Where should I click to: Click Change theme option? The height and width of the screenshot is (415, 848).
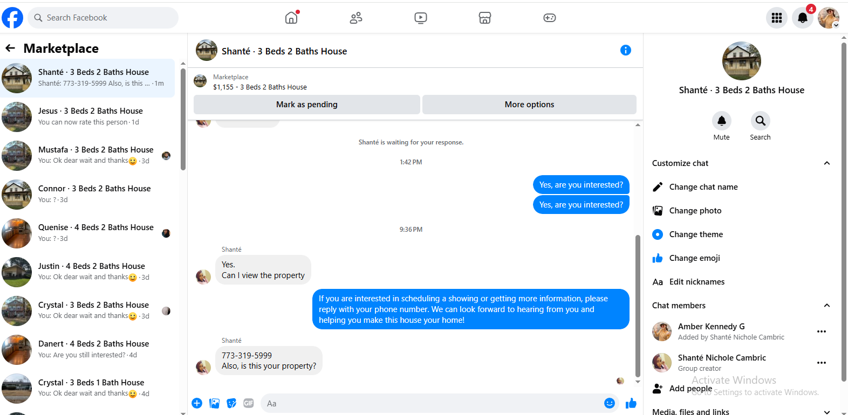741,234
